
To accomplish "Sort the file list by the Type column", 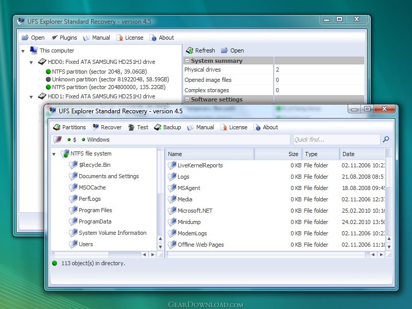I will pyautogui.click(x=321, y=154).
